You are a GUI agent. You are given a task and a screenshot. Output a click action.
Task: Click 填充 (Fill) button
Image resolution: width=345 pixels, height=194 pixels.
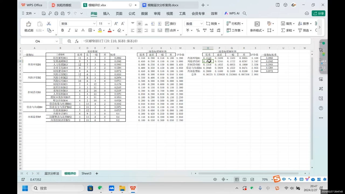pyautogui.click(x=288, y=24)
